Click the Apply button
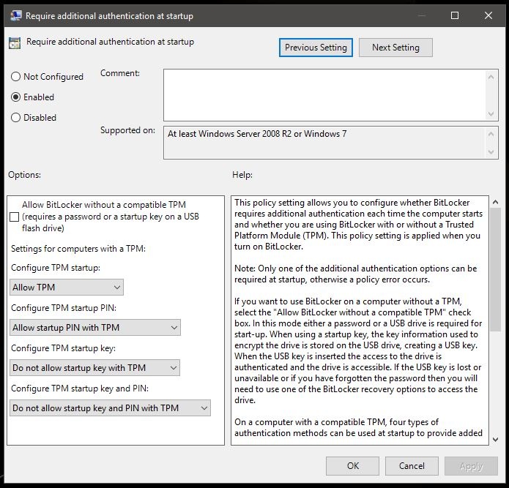This screenshot has height=488, width=509. click(471, 466)
